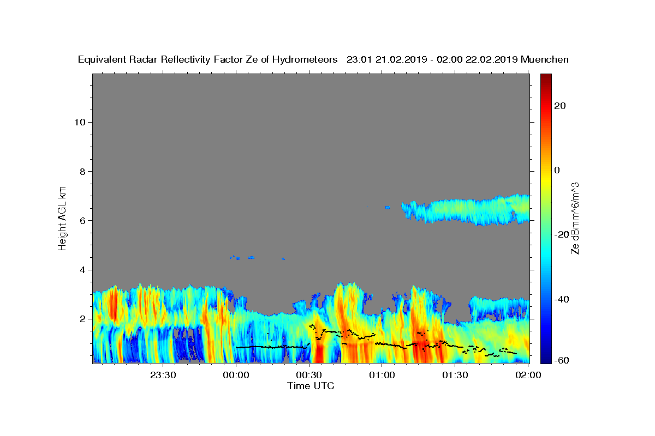Click the height tick label '2'
Screen dimensions: 655x436
point(83,319)
